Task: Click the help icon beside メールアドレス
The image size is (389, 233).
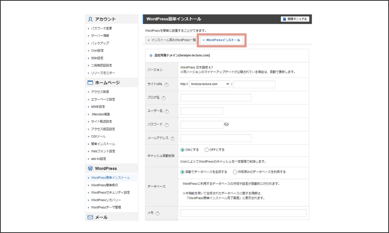Action: (172, 138)
